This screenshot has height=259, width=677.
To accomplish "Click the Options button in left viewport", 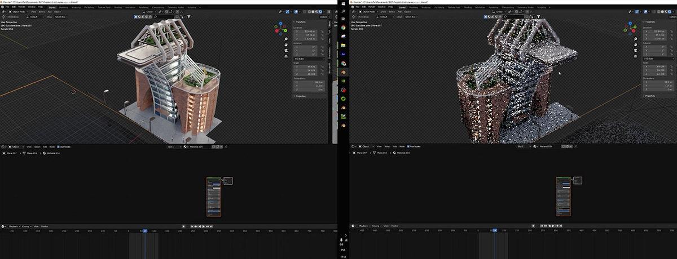I will coord(324,17).
